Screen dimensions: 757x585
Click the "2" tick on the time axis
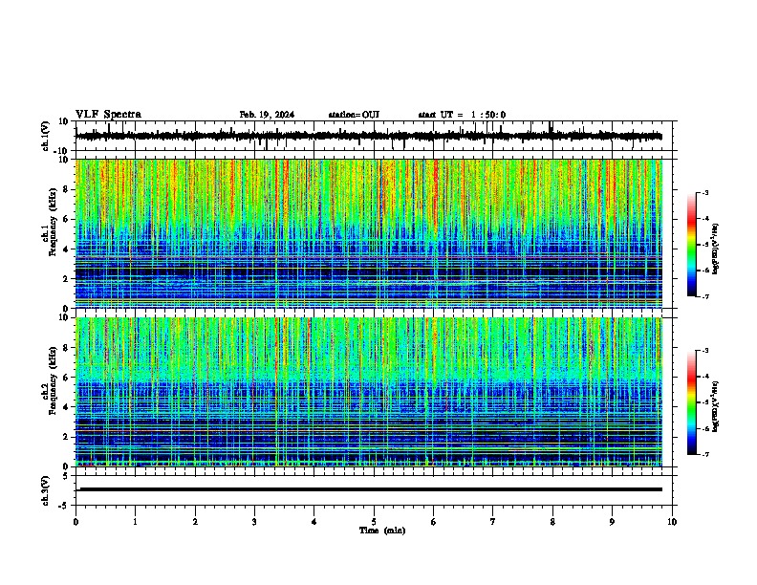click(195, 522)
